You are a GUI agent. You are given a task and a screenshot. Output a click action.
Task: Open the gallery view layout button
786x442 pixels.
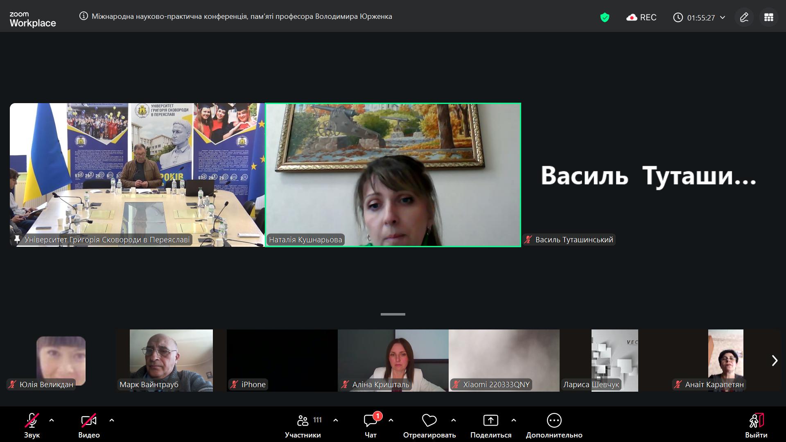768,17
